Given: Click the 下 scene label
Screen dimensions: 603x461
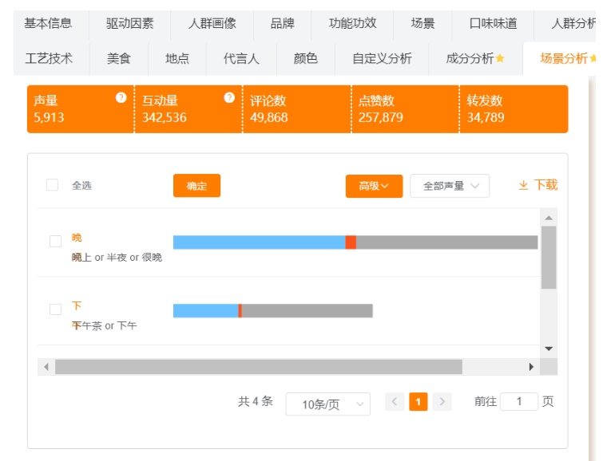Looking at the screenshot, I should [x=77, y=305].
